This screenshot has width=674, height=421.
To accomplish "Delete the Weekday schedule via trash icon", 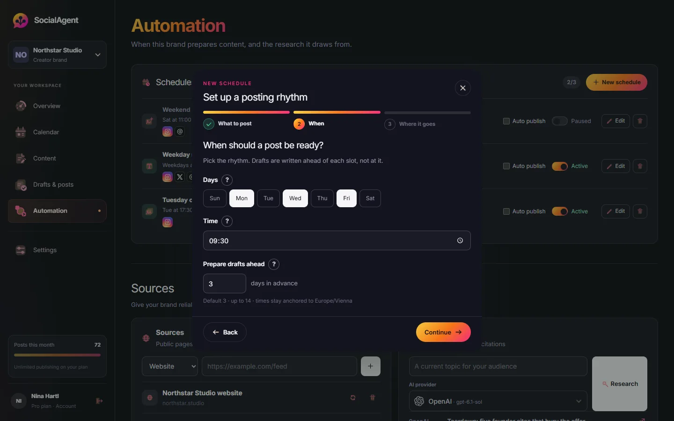I will (640, 166).
